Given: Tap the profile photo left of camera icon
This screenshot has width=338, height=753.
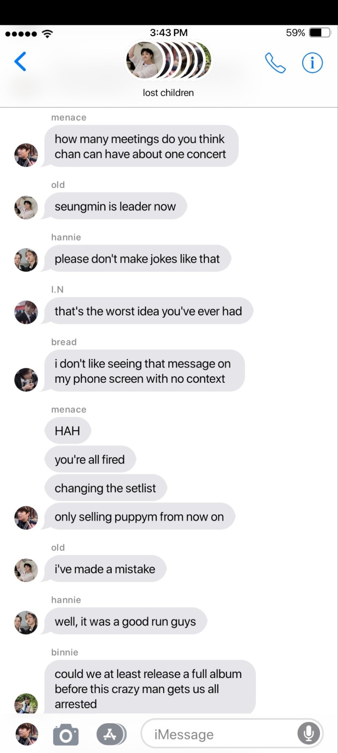Looking at the screenshot, I should click(27, 734).
